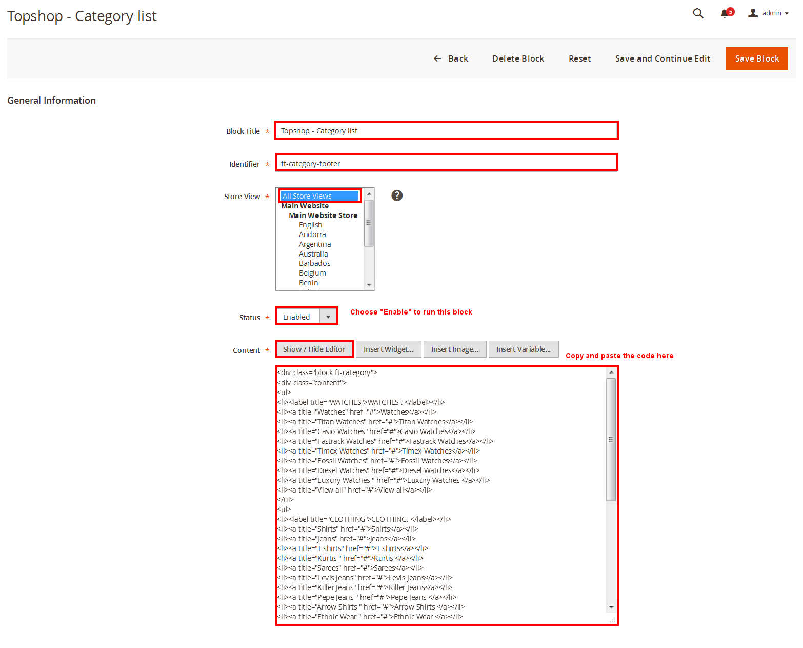The image size is (803, 648).
Task: Select All Store Views option
Action: pyautogui.click(x=319, y=196)
